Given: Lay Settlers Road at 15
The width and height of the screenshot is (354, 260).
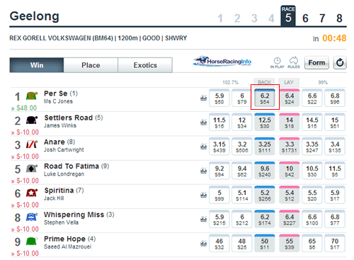Looking at the screenshot, I should tap(335, 122).
